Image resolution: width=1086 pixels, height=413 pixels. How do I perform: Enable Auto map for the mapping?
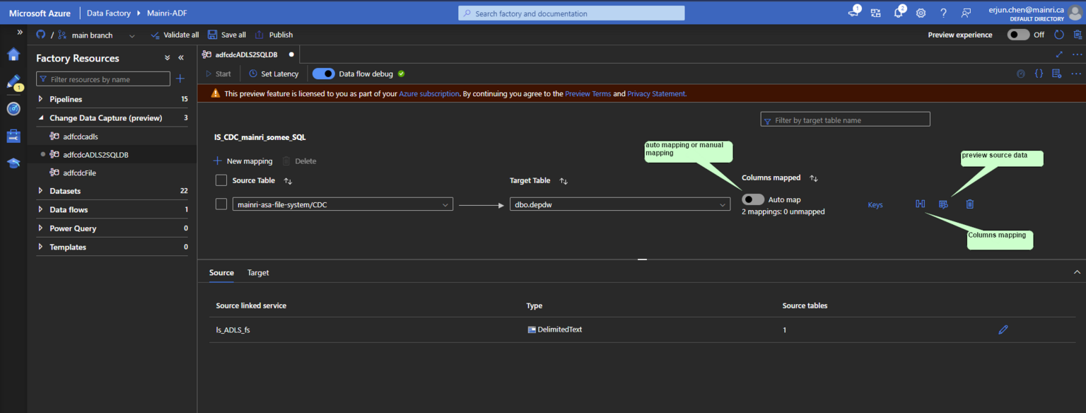752,199
